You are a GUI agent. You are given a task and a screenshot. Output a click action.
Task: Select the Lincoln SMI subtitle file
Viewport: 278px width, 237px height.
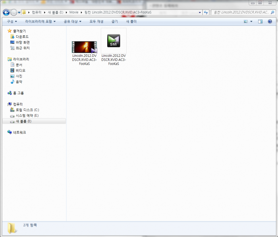pos(113,41)
